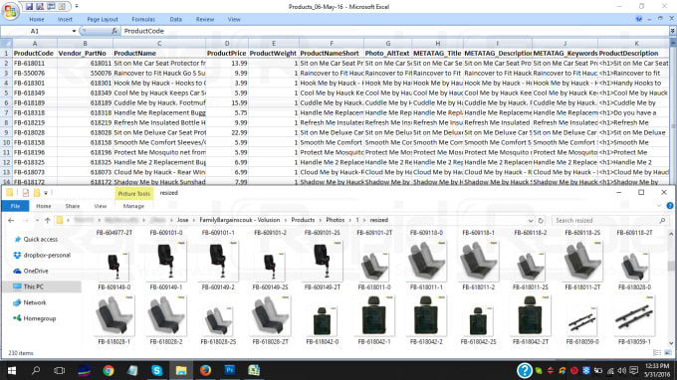Open the Excel Name Box dropdown arrow
Image resolution: width=677 pixels, height=380 pixels.
pos(74,31)
